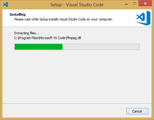Click 'Microsoft VS Code' folder in extraction path
The width and height of the screenshot is (154, 120).
pyautogui.click(x=52, y=38)
